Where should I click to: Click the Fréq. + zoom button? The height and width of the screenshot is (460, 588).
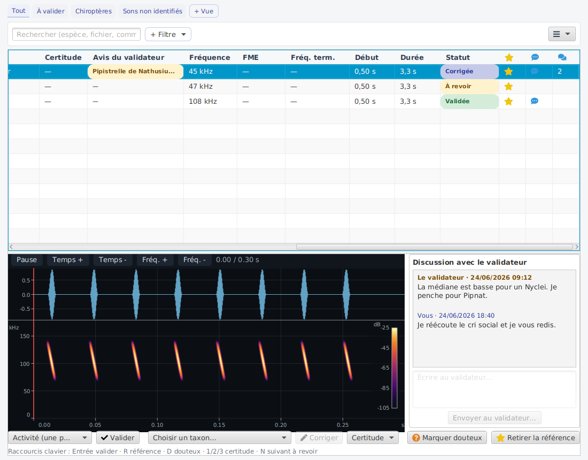click(x=154, y=259)
